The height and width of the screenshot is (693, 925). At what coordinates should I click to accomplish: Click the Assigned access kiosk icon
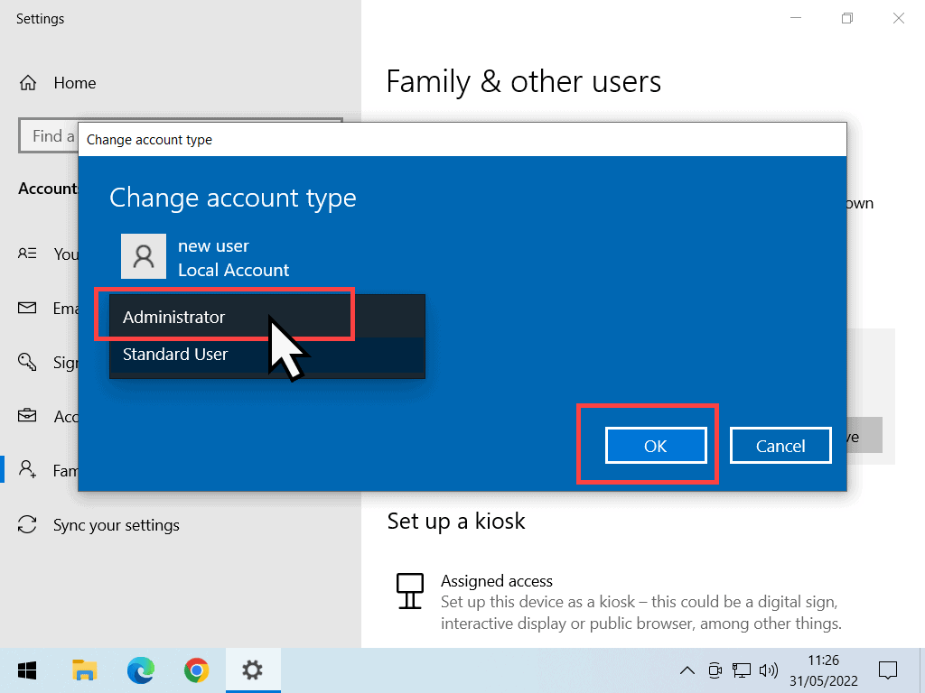(x=409, y=591)
